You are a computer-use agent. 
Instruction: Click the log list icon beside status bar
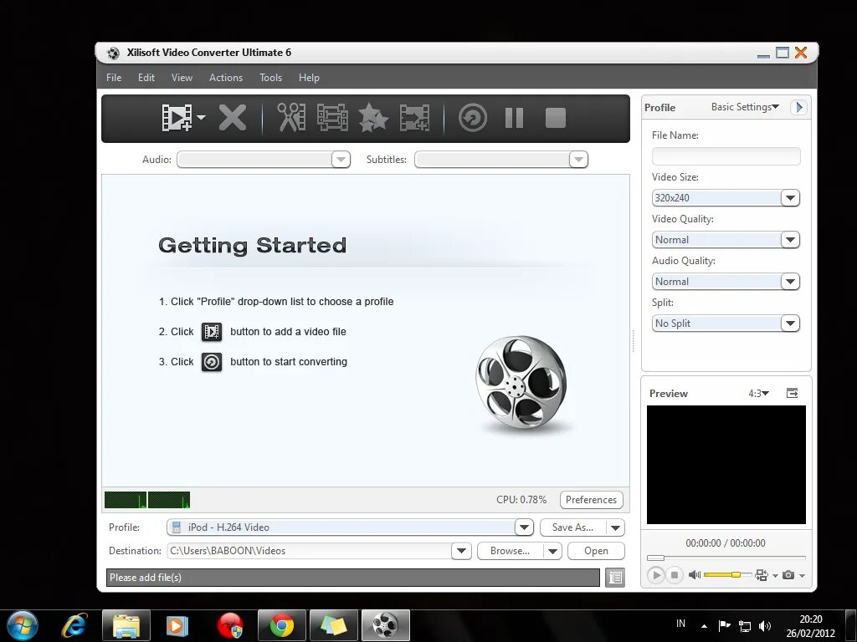point(615,577)
